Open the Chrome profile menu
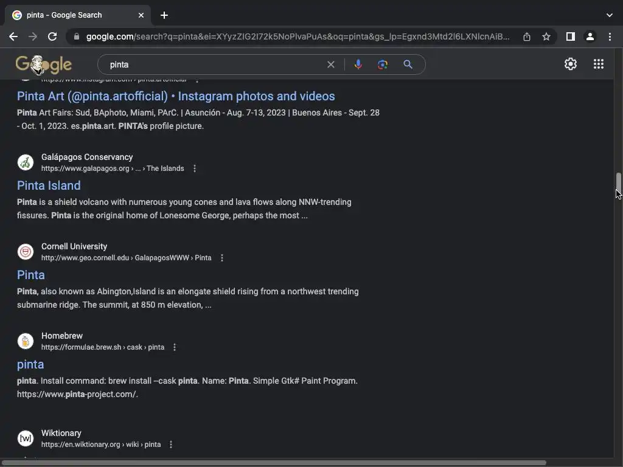Viewport: 623px width, 467px height. pyautogui.click(x=590, y=36)
